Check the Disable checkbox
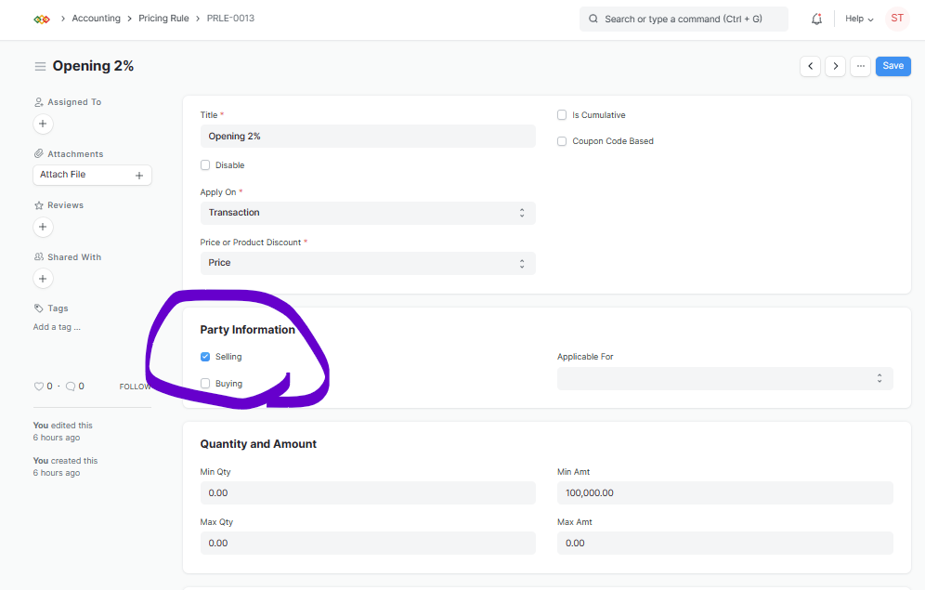Screen dimensions: 925x590 [205, 165]
